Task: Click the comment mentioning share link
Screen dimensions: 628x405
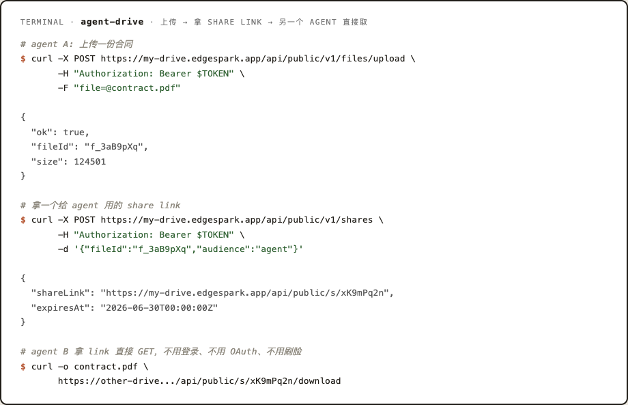Action: click(x=100, y=206)
